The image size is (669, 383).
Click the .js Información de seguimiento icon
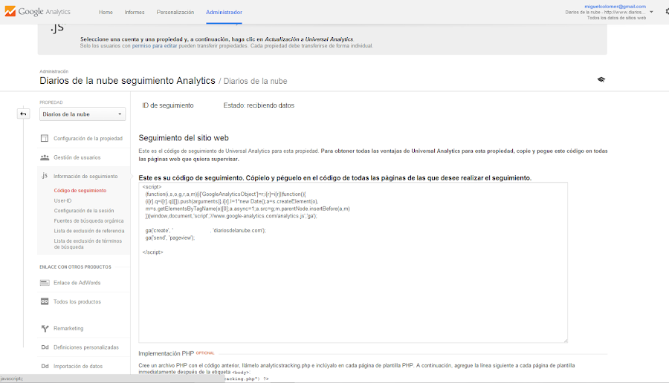(45, 175)
